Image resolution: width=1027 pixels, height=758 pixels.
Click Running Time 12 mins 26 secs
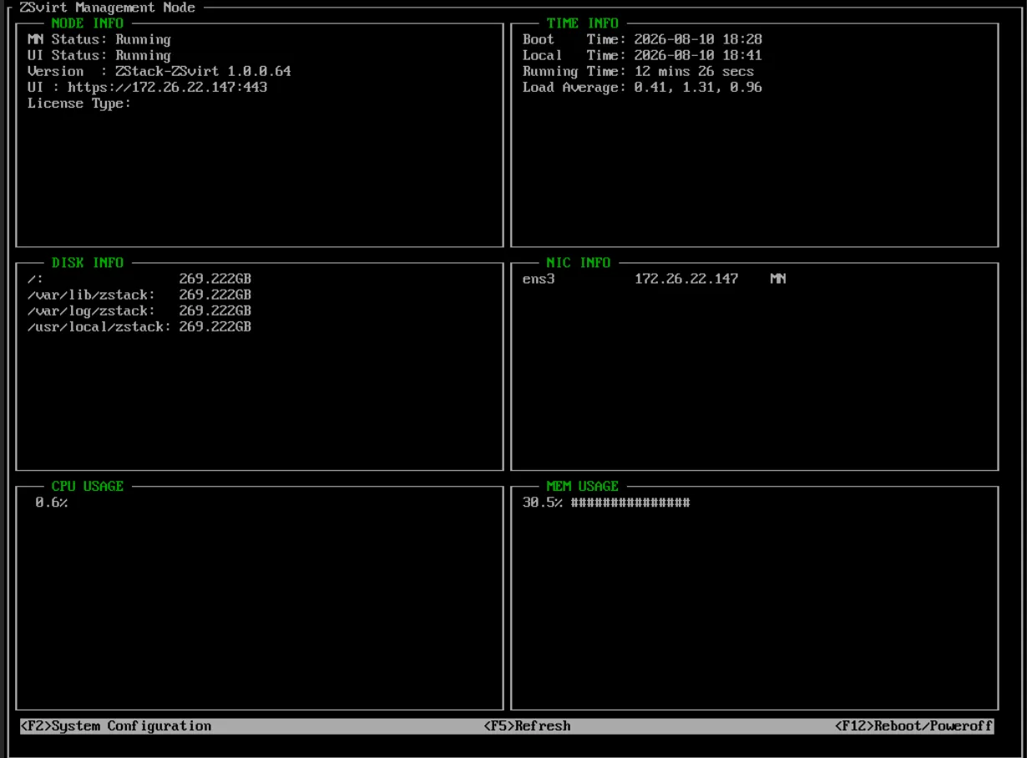(639, 71)
